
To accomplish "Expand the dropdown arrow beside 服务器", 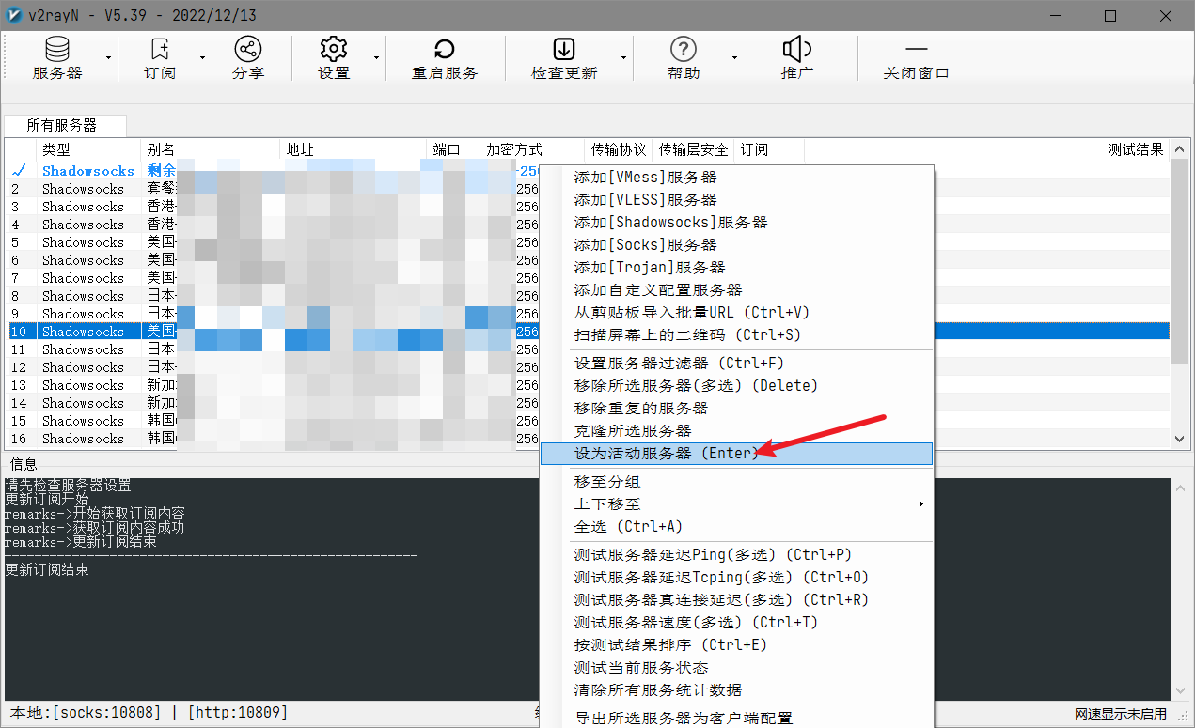I will pos(109,58).
